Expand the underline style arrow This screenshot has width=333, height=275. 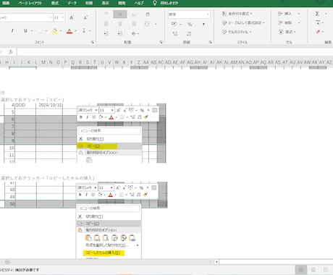click(32, 31)
